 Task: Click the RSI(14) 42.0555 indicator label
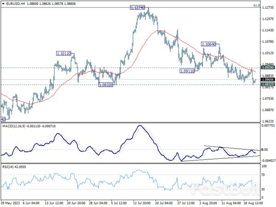[x=14, y=167]
